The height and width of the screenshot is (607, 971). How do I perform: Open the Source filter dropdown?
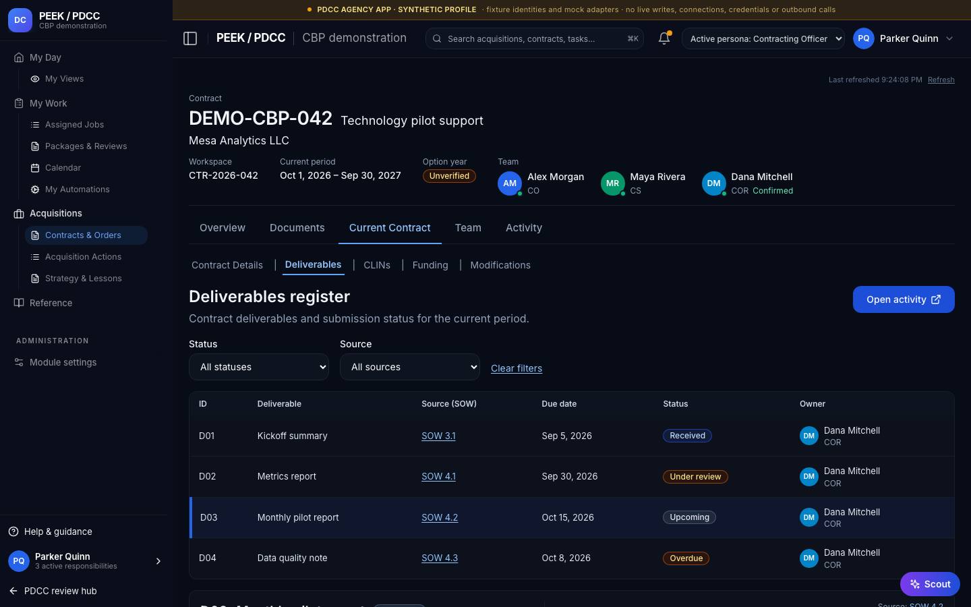[x=410, y=367]
